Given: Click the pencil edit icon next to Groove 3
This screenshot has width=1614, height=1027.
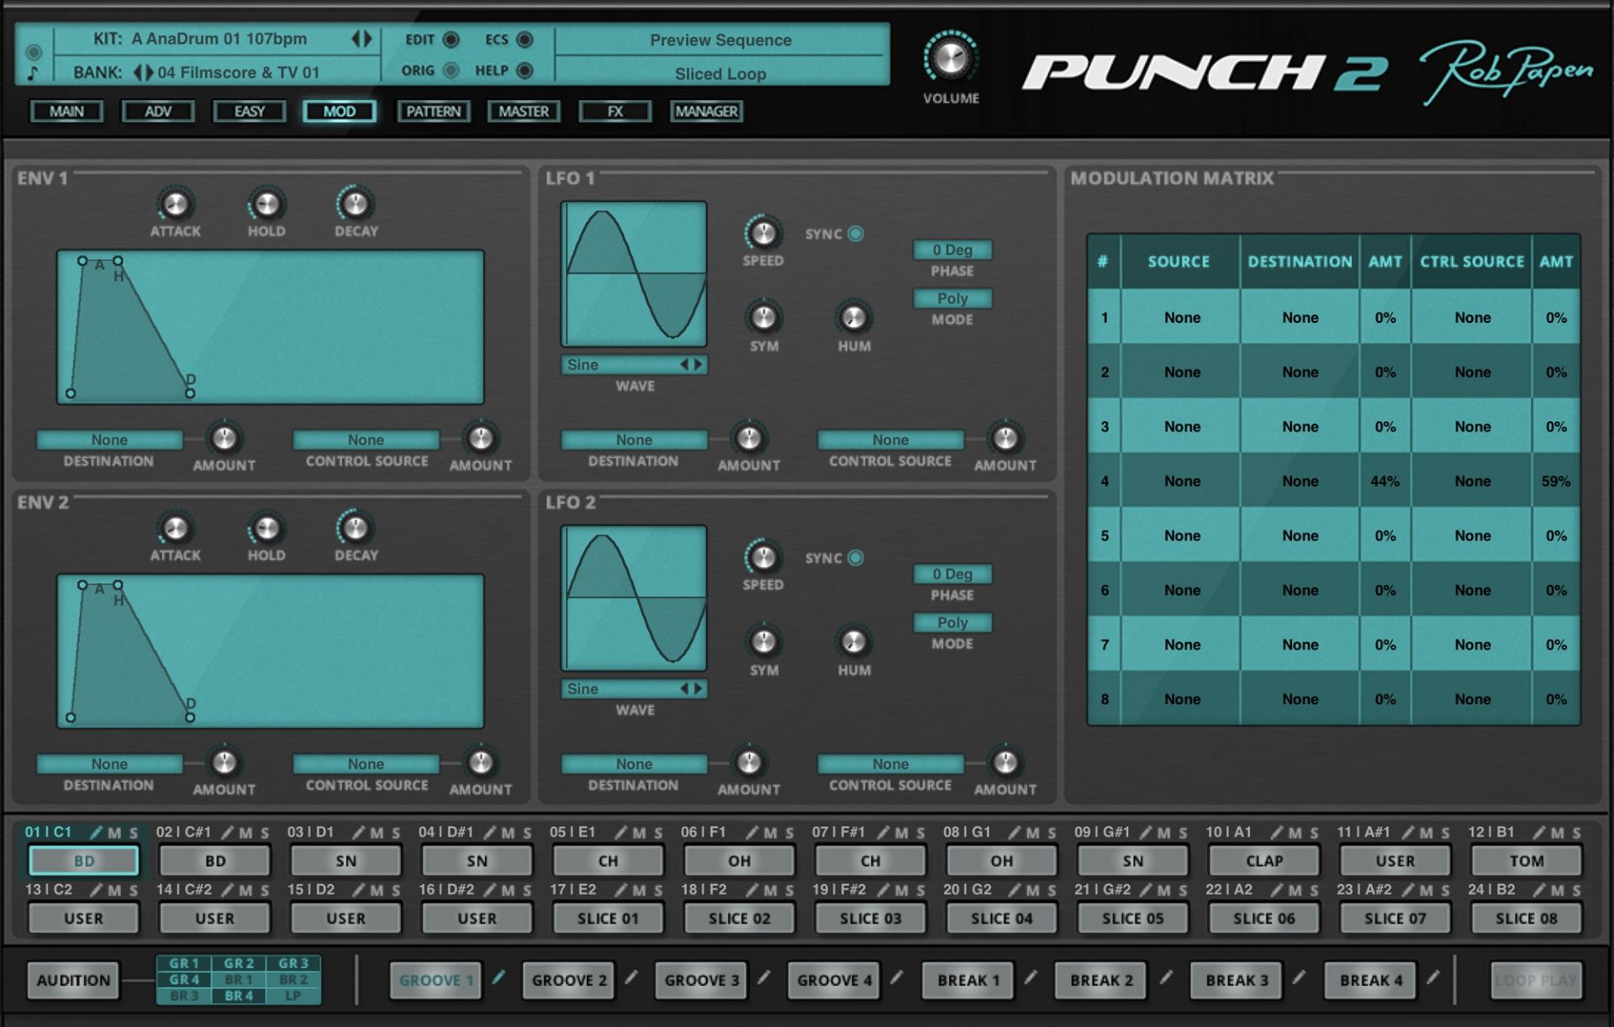Looking at the screenshot, I should tap(764, 977).
